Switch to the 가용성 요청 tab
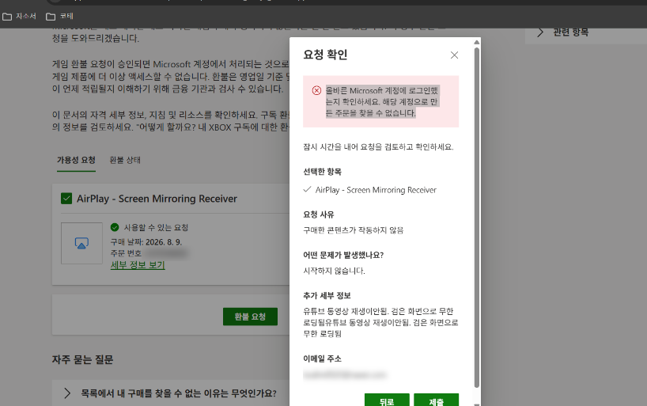This screenshot has width=647, height=406. [77, 160]
